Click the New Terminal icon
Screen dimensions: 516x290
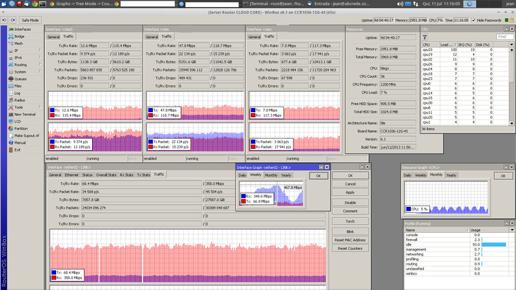tap(10, 114)
